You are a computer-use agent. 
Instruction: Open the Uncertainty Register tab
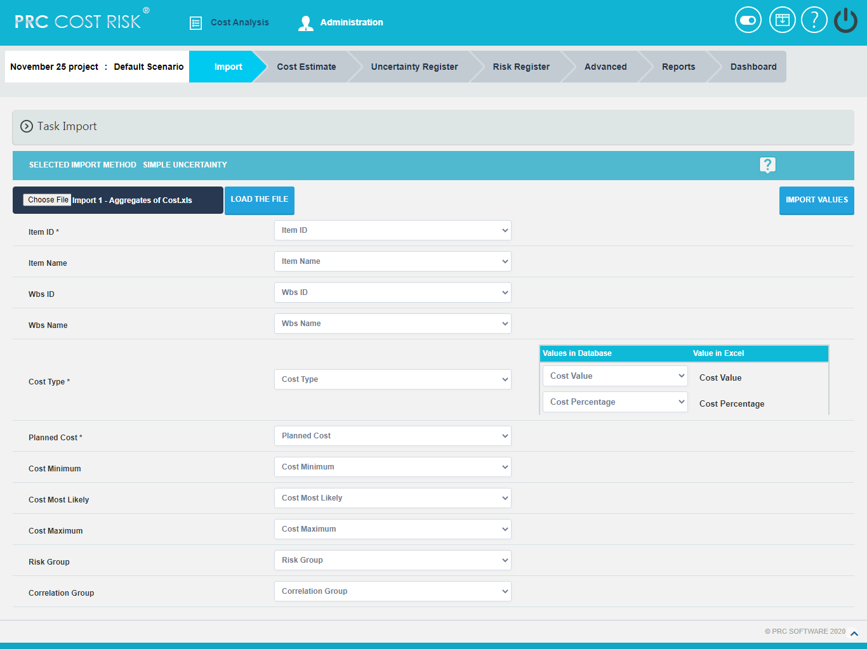pyautogui.click(x=414, y=67)
